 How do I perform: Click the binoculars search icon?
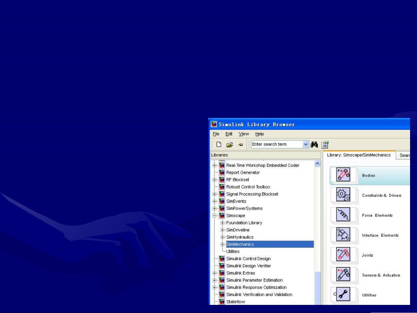(x=314, y=144)
